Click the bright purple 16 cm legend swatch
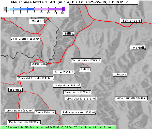 (64, 9)
